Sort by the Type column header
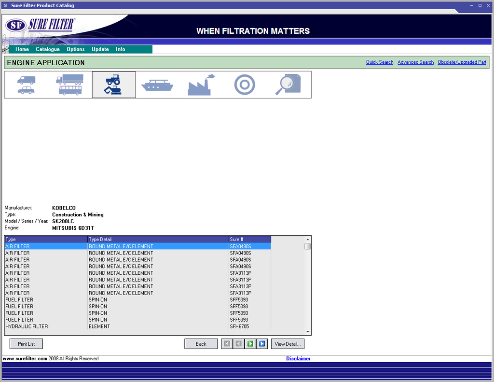This screenshot has width=494, height=382. (46, 240)
